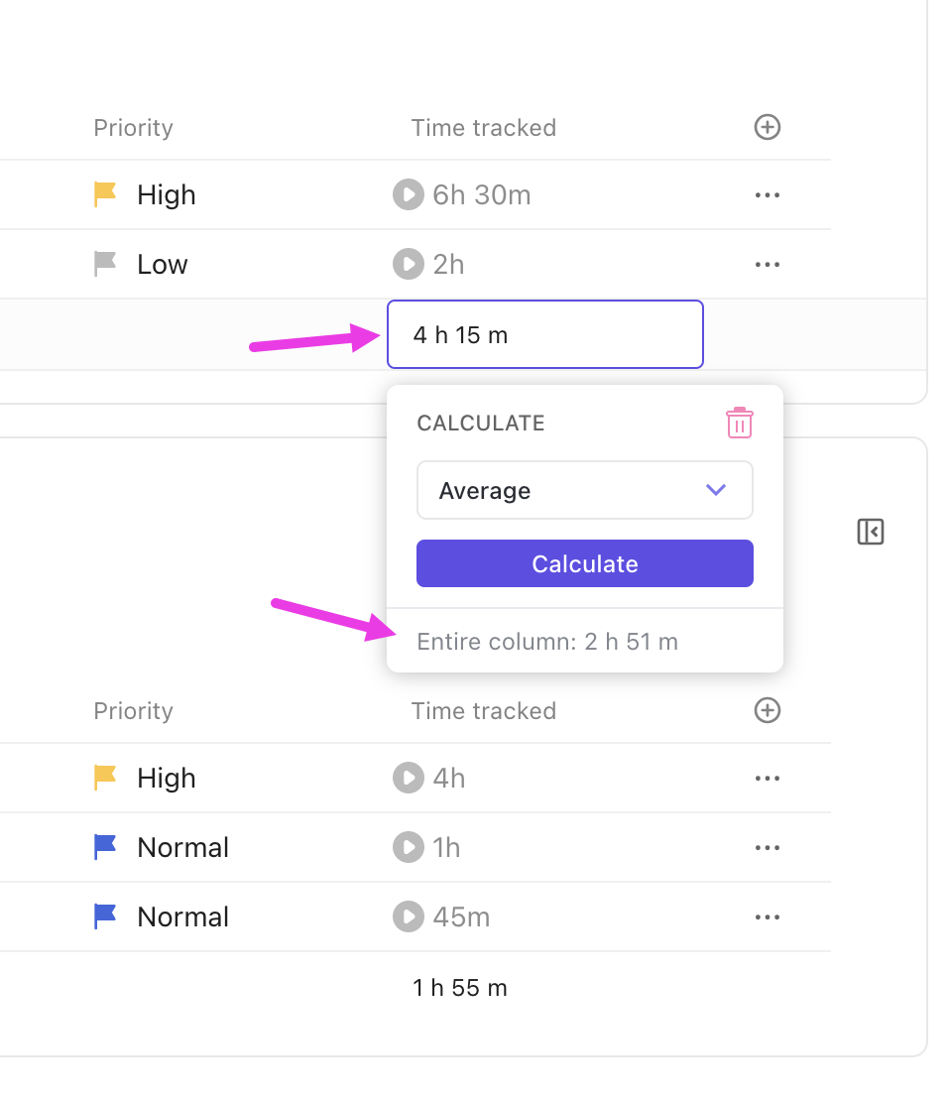The height and width of the screenshot is (1097, 948).
Task: Click the 4 h 15 m calculation field
Action: (x=544, y=335)
